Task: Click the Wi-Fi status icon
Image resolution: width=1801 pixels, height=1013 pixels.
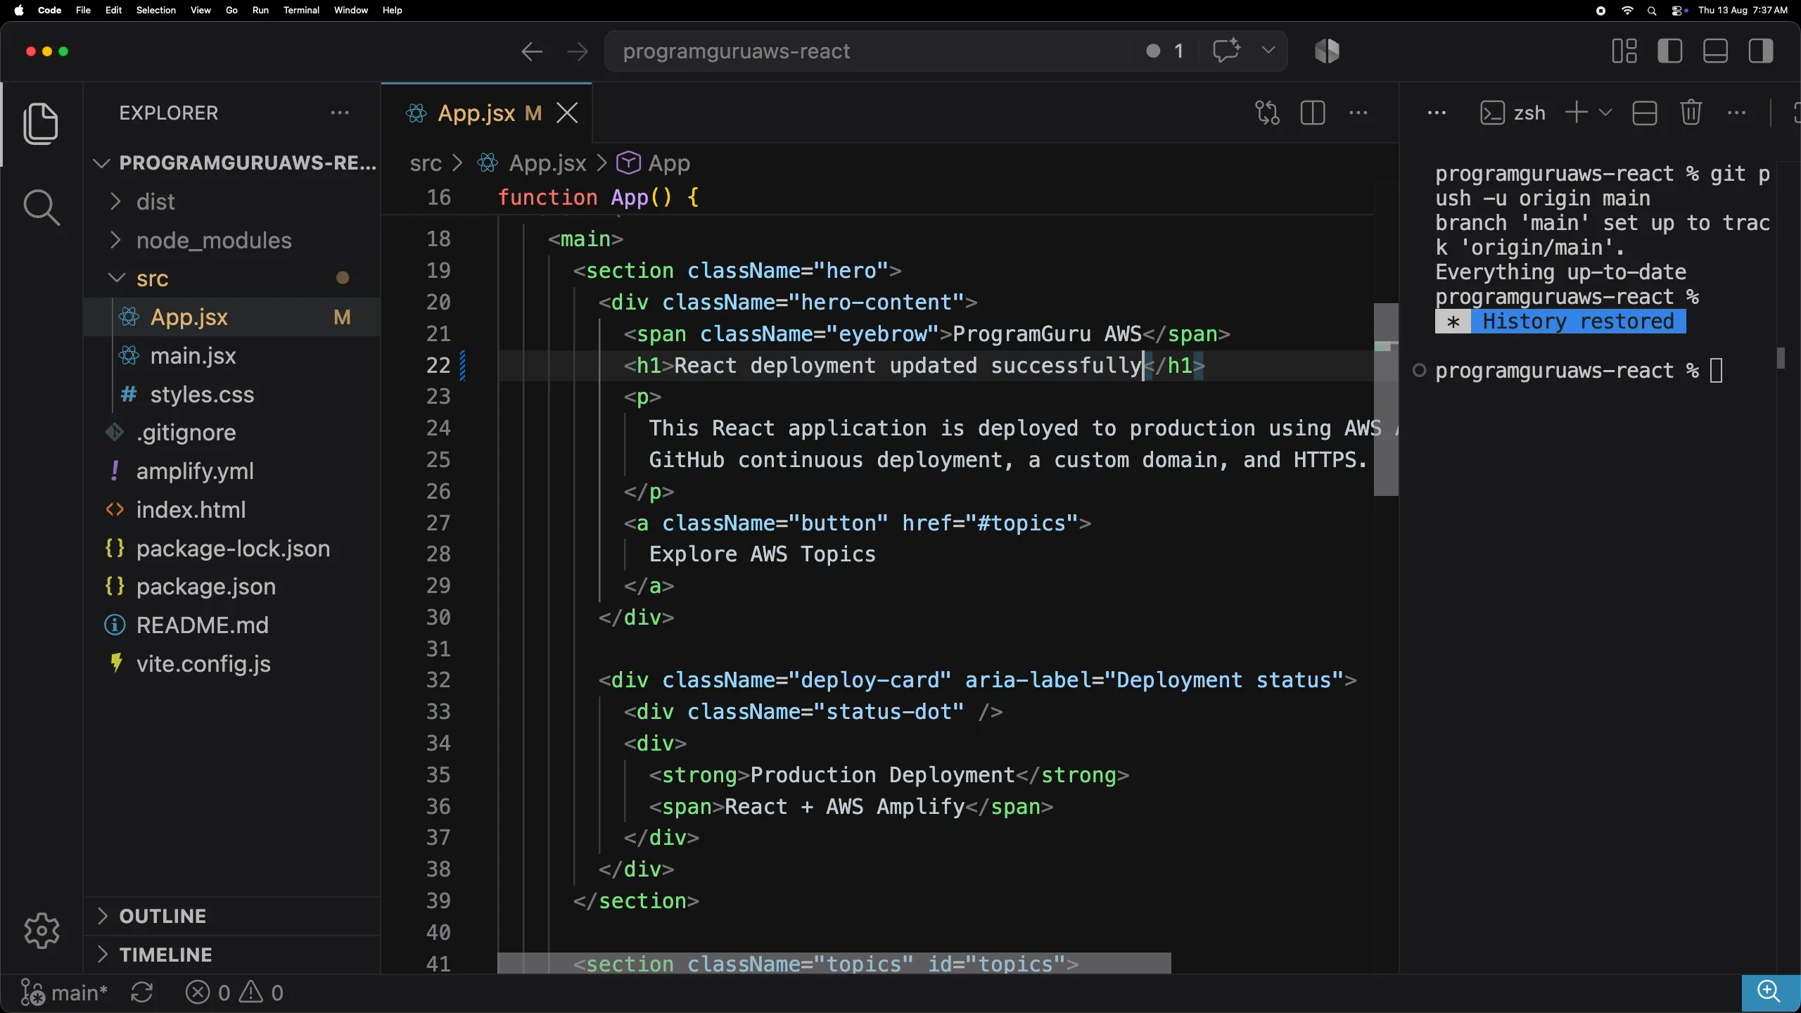Action: [1627, 11]
